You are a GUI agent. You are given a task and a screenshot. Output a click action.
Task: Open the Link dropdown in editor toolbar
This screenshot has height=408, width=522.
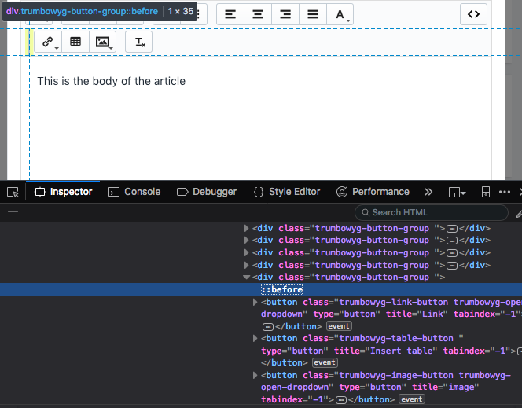tap(48, 42)
